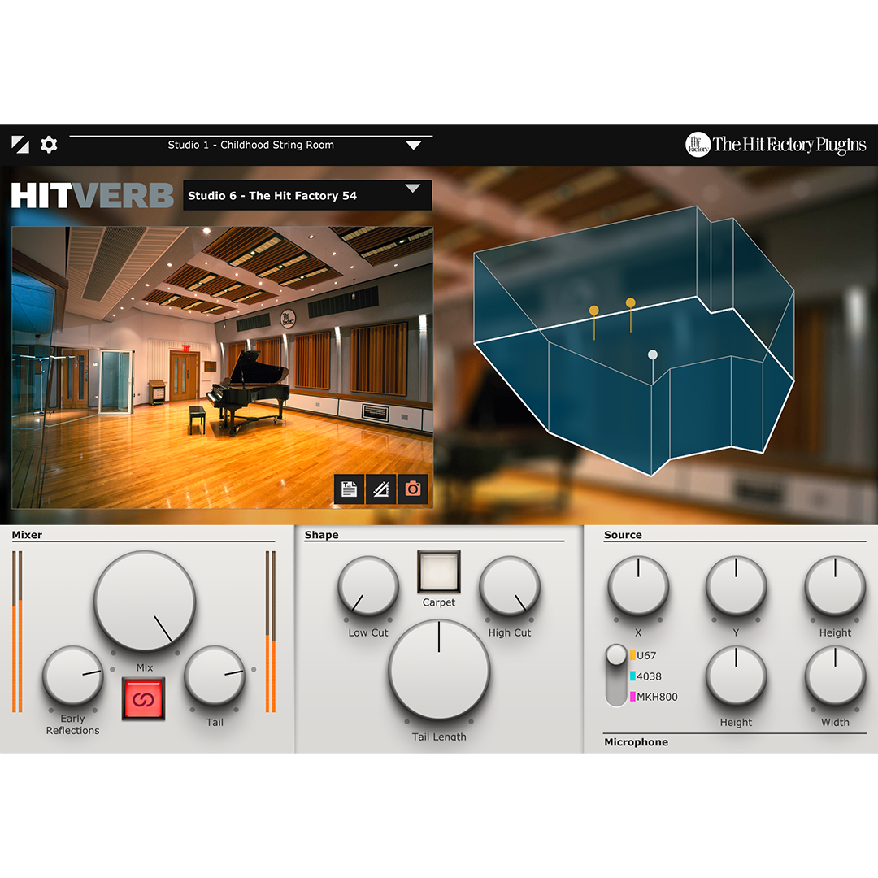Image resolution: width=878 pixels, height=878 pixels.
Task: Select the MKH800 microphone option
Action: point(656,697)
